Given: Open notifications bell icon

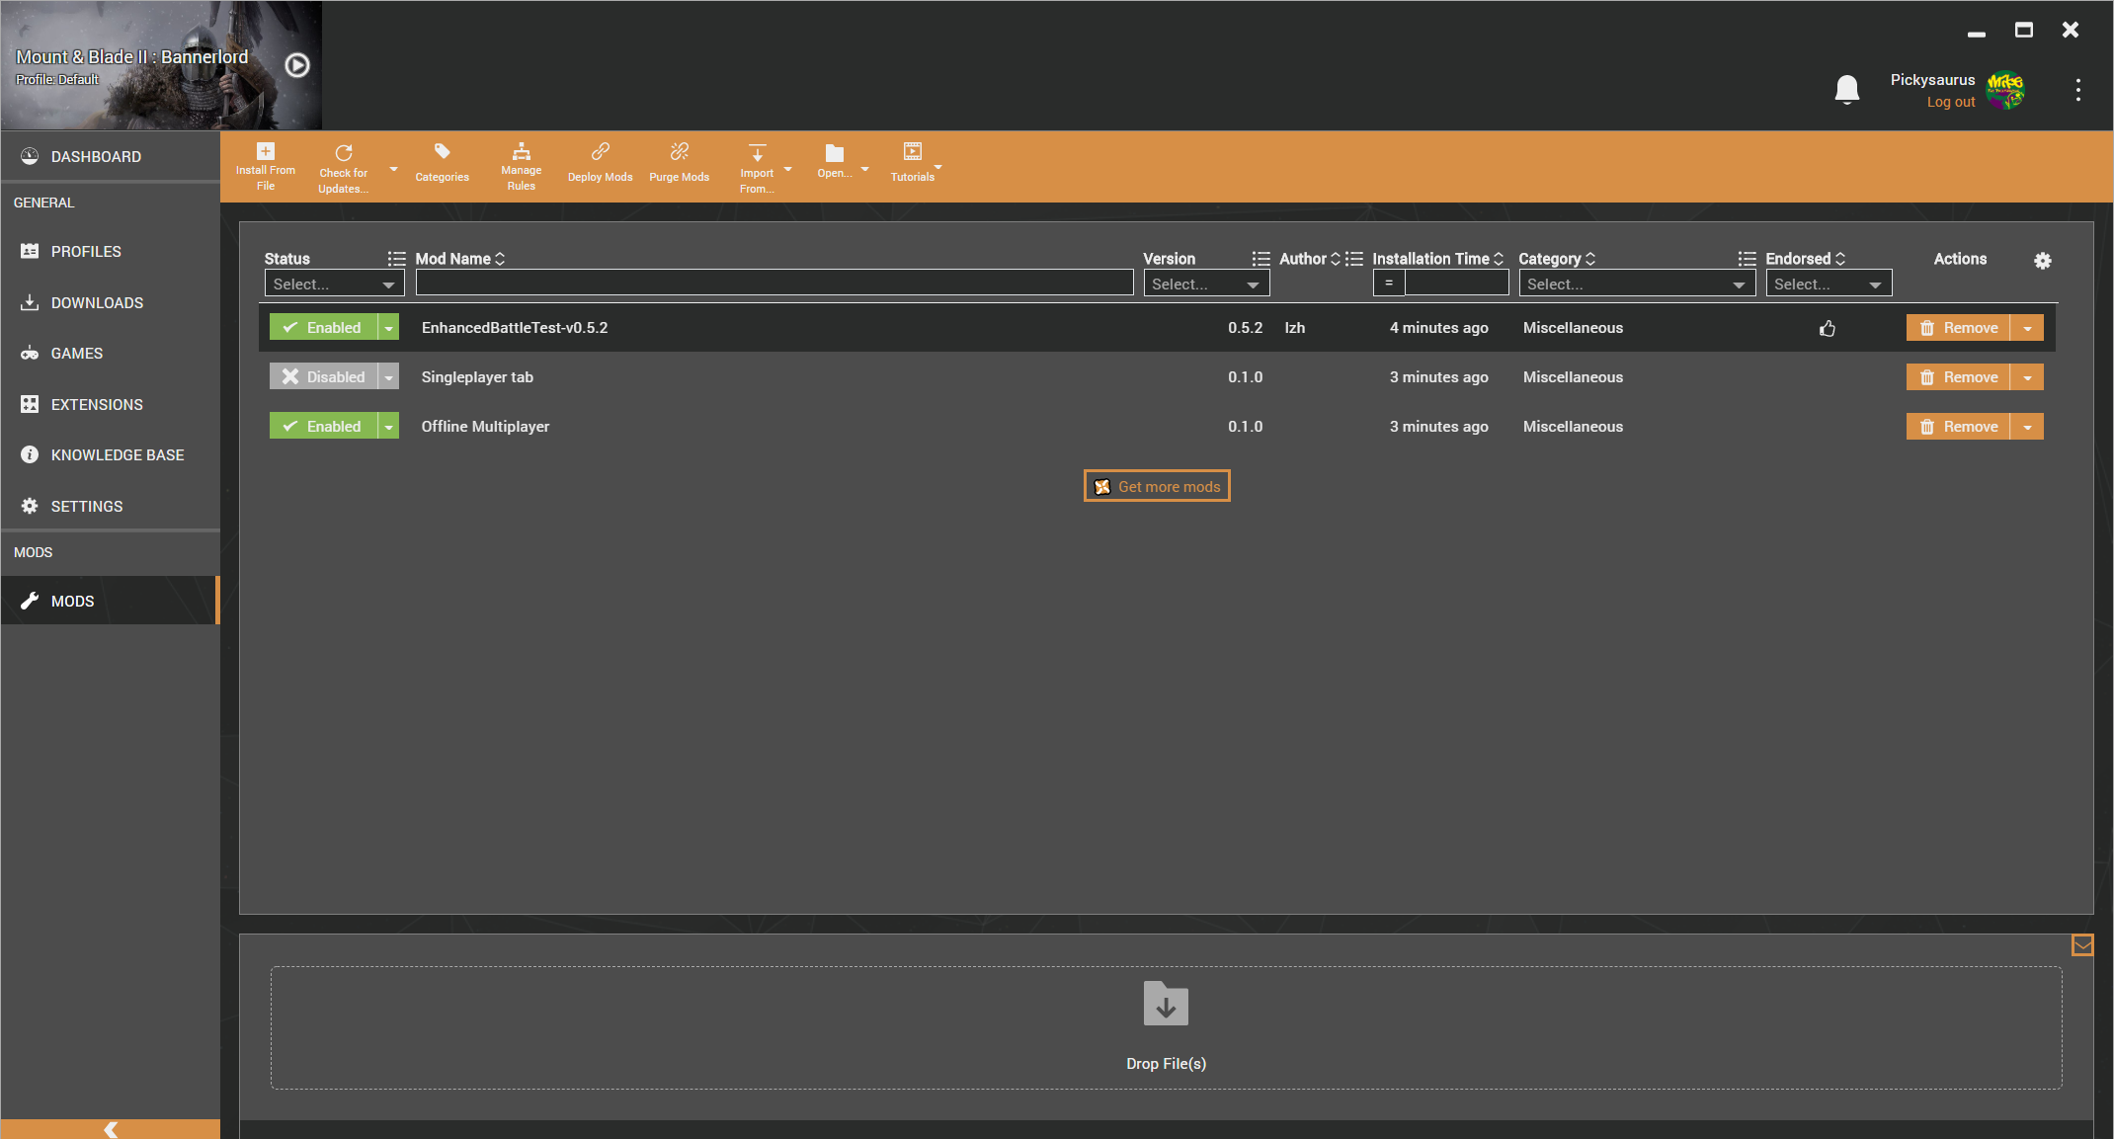Looking at the screenshot, I should tap(1846, 90).
